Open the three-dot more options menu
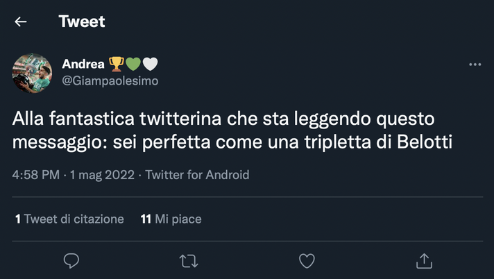494x279 pixels. [475, 65]
